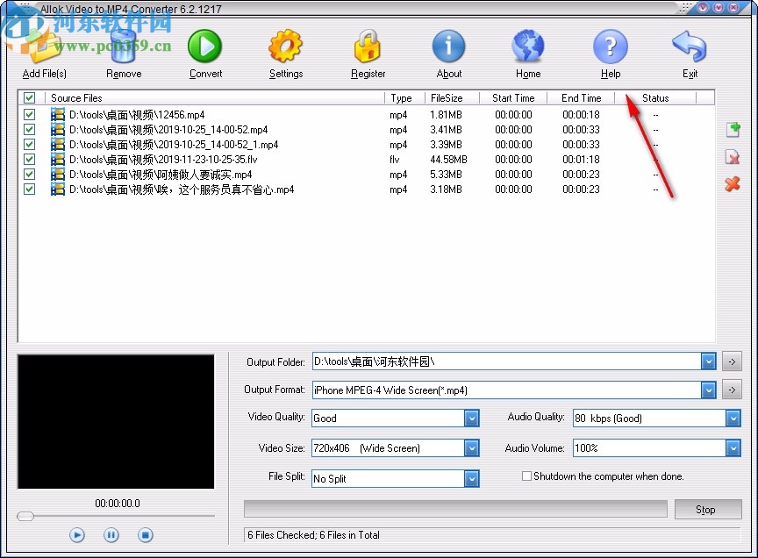This screenshot has width=758, height=558.
Task: Uncheck the 12456.mp4 file checkbox
Action: (29, 114)
